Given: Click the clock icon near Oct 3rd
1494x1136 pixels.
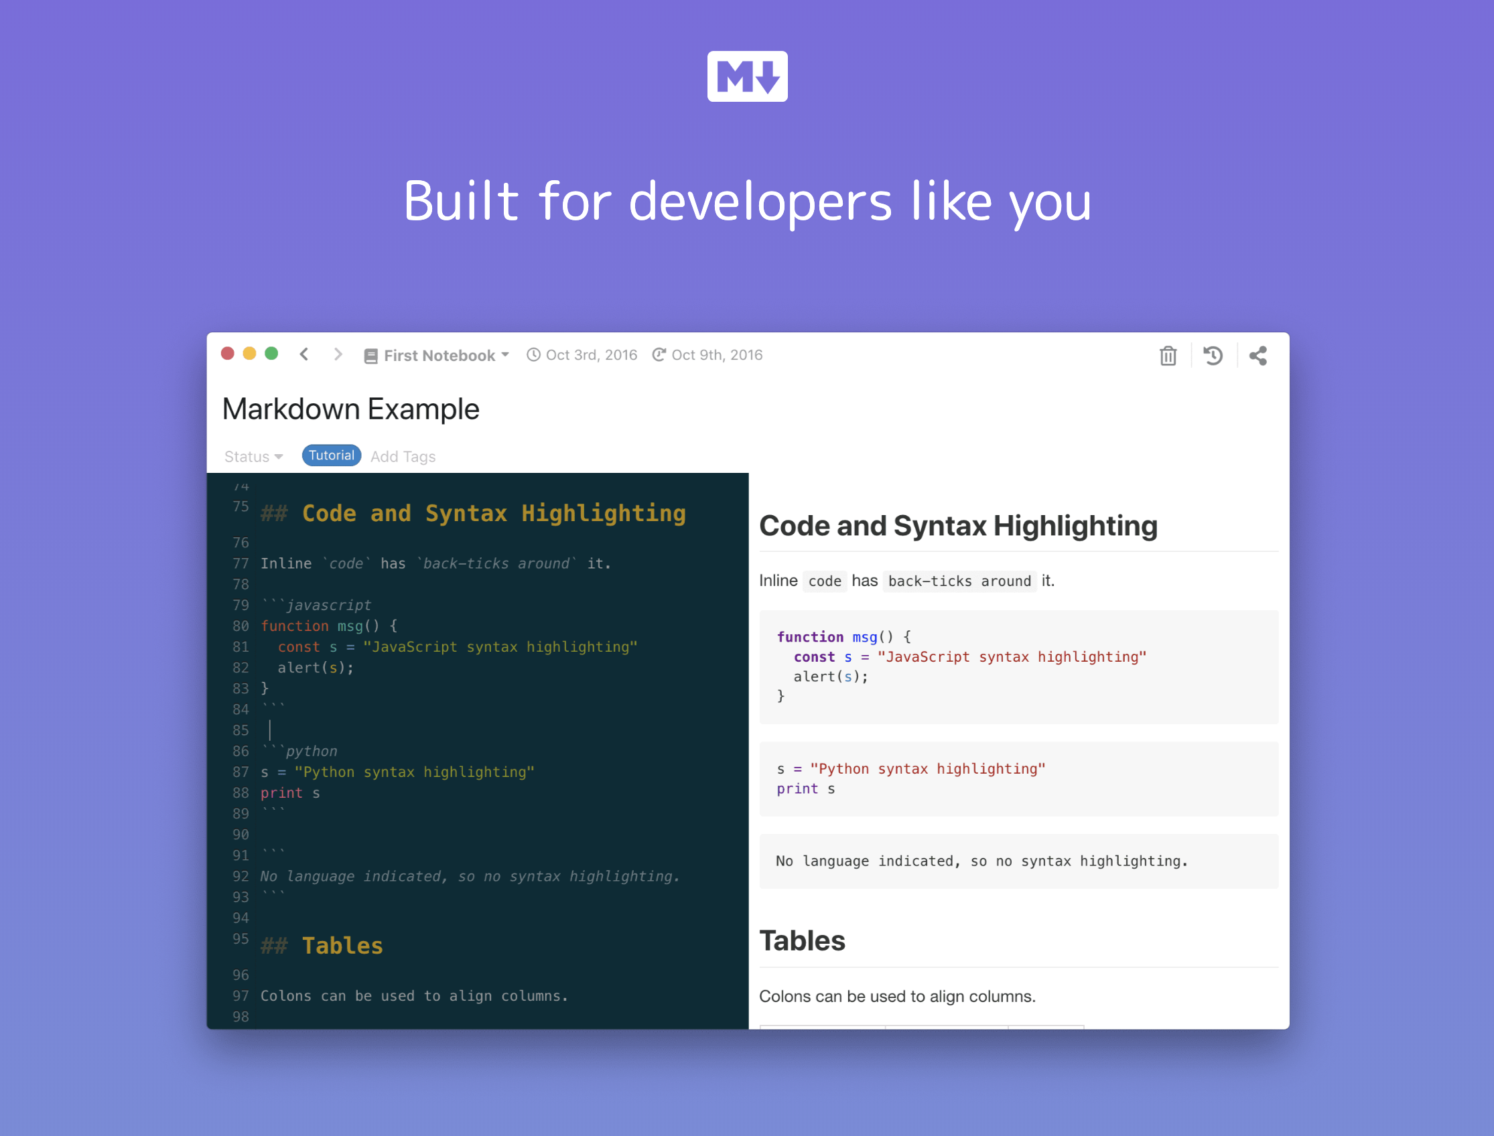Looking at the screenshot, I should [x=534, y=355].
